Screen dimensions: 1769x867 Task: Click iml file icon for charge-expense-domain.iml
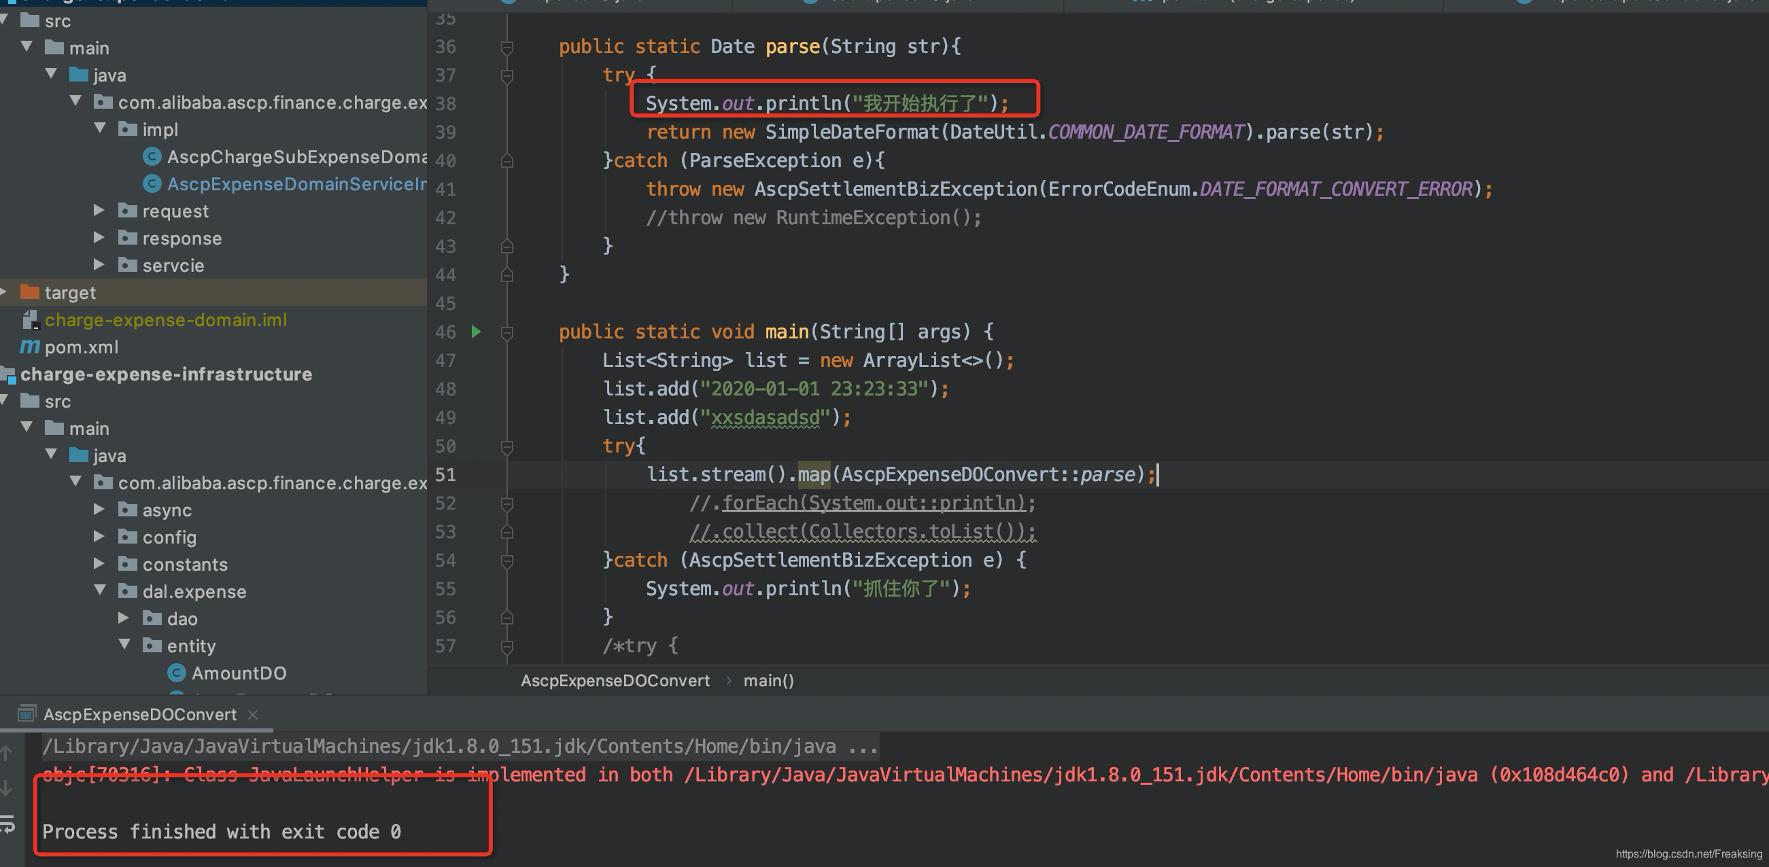tap(30, 320)
